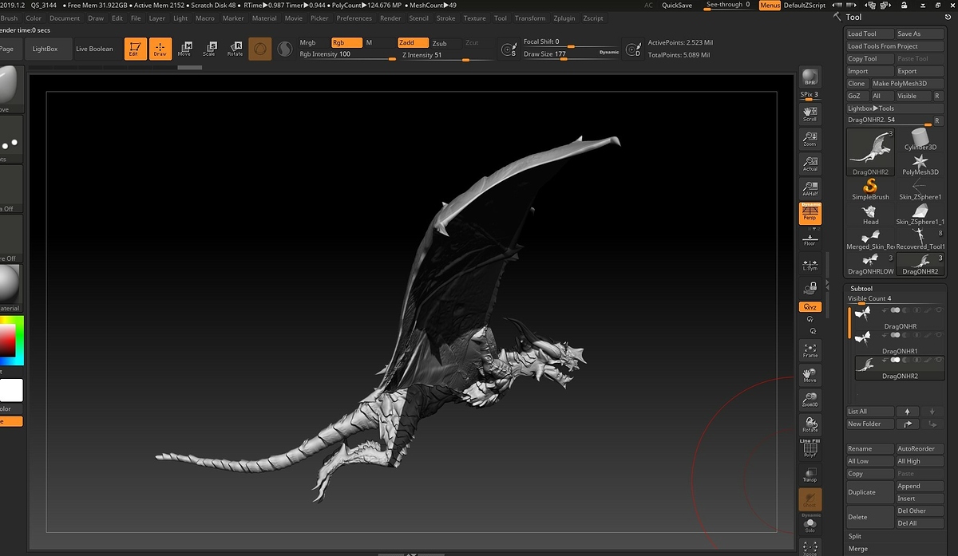Toggle Zadd sculpt mode
The image size is (958, 556).
point(413,43)
